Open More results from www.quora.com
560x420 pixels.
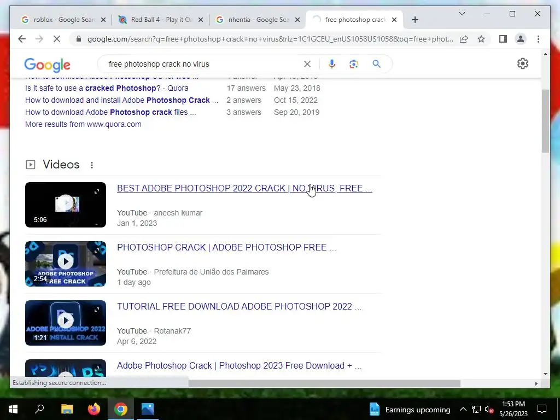(83, 124)
